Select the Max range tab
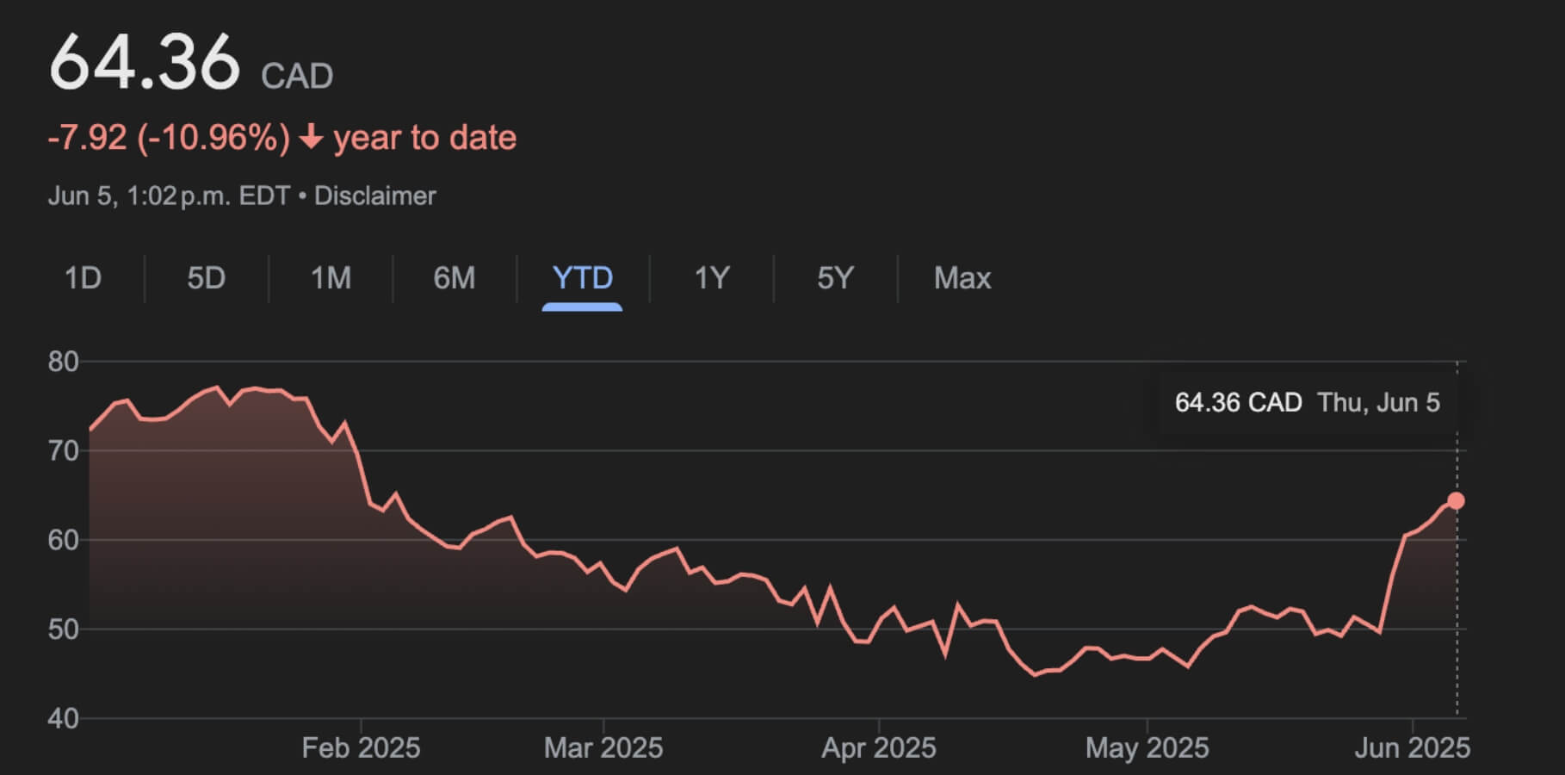The height and width of the screenshot is (775, 1565). (x=962, y=278)
